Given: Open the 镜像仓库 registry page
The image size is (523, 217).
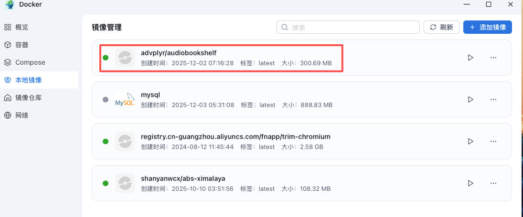Looking at the screenshot, I should pyautogui.click(x=28, y=98).
